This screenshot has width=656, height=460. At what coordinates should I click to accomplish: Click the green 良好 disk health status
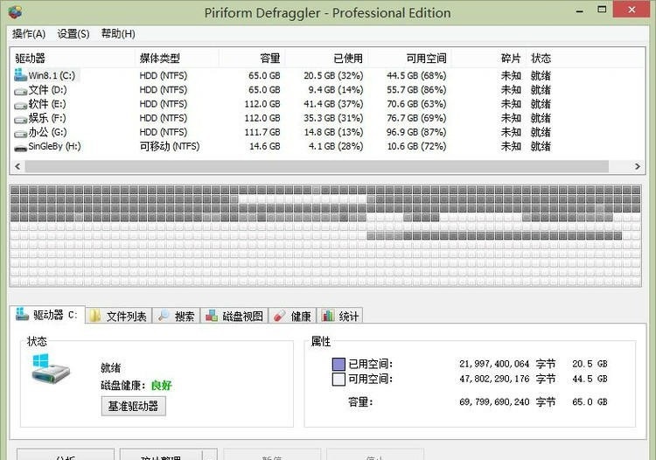point(162,385)
